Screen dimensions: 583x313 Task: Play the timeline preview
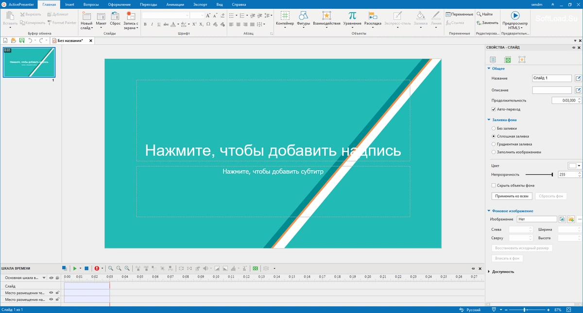[x=75, y=268]
